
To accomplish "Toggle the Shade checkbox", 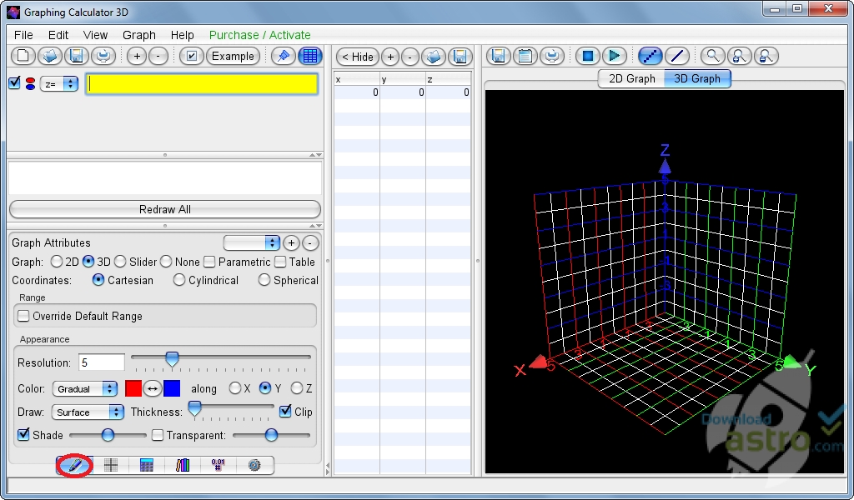I will [23, 435].
